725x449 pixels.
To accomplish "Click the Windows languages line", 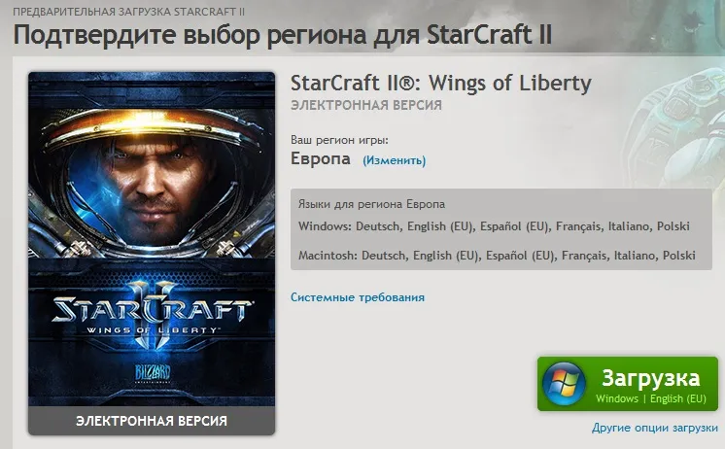I will coord(494,226).
